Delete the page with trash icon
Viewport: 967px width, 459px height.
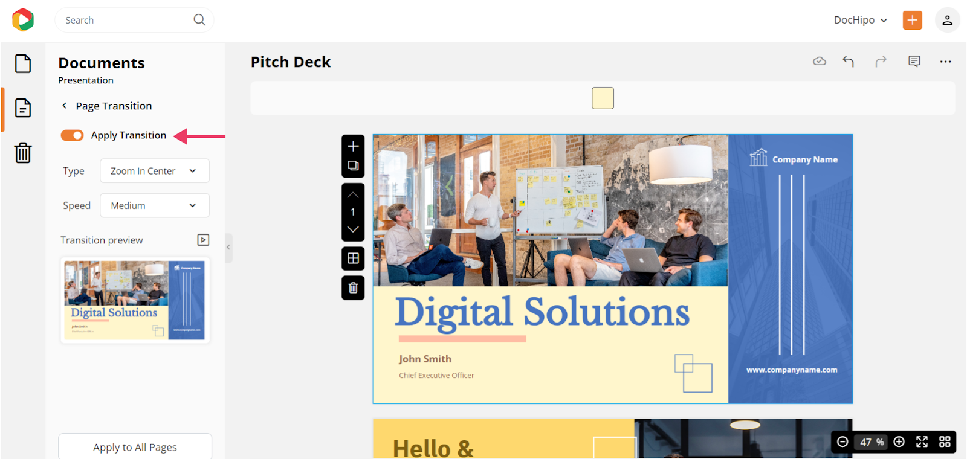click(354, 288)
